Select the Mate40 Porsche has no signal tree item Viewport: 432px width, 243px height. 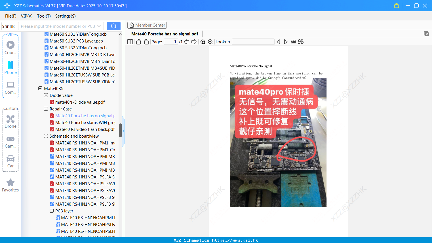[85, 116]
